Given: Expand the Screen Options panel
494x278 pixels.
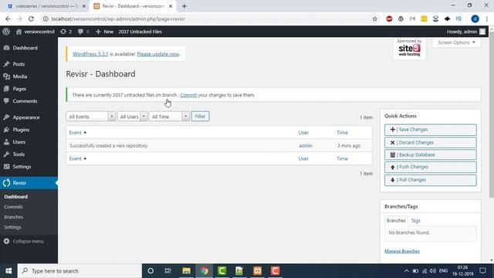Looking at the screenshot, I should pos(456,42).
